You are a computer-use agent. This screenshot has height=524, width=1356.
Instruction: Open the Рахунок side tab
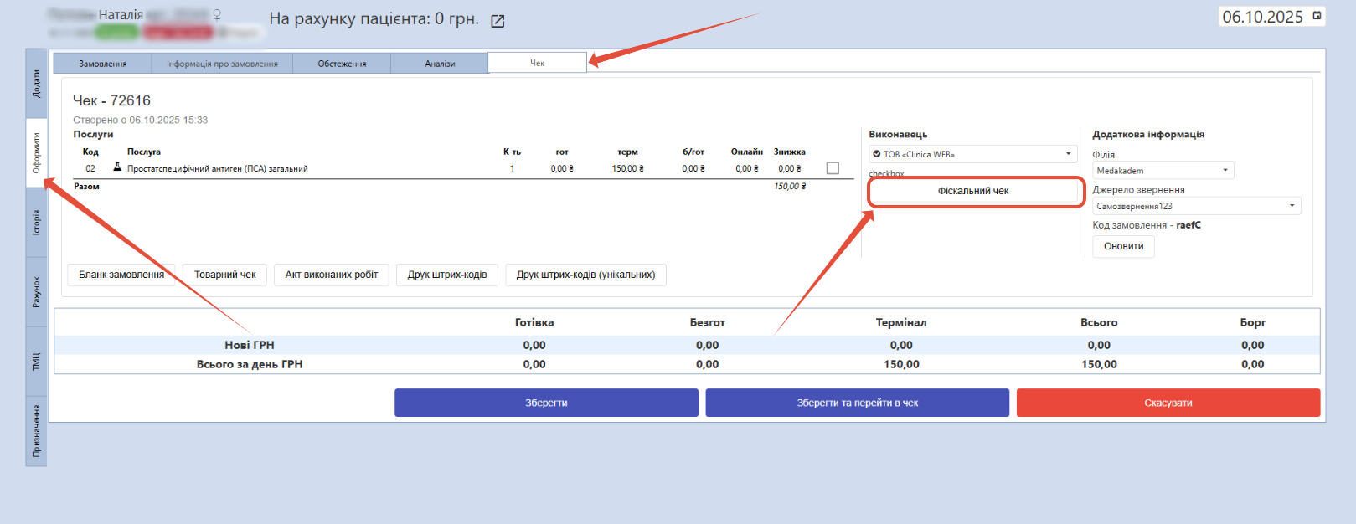coord(36,291)
